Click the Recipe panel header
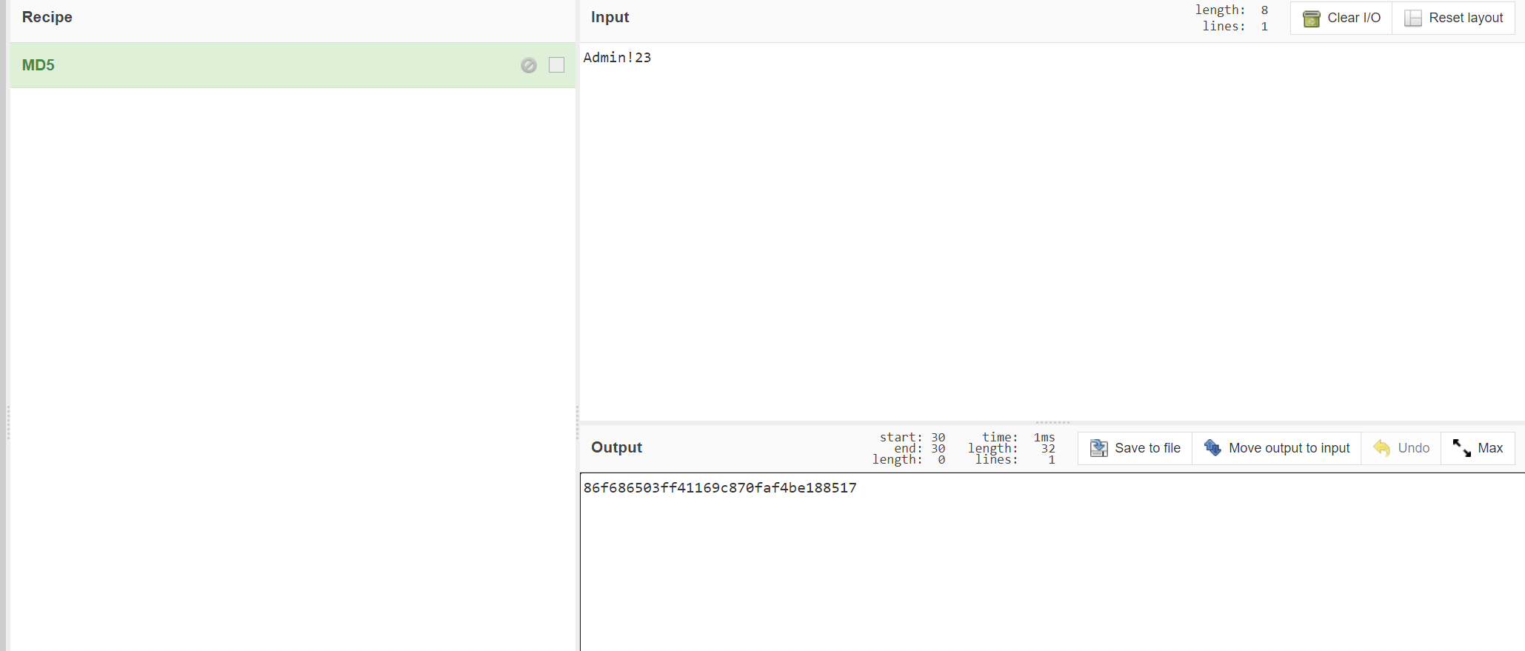The image size is (1525, 651). (47, 17)
